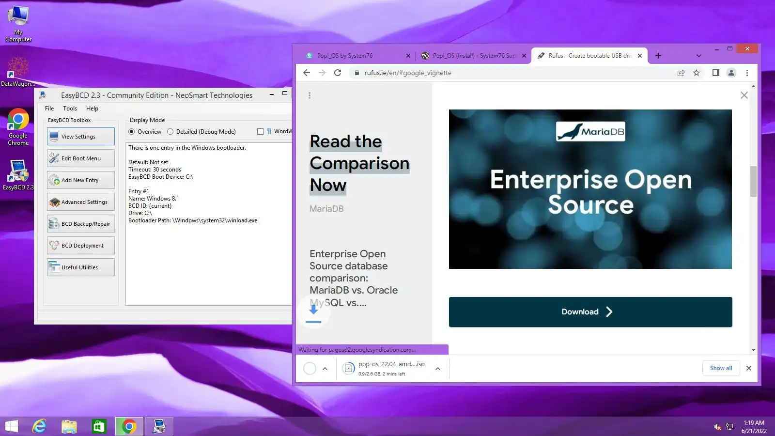Open the EasyBCD File menu

pos(49,109)
